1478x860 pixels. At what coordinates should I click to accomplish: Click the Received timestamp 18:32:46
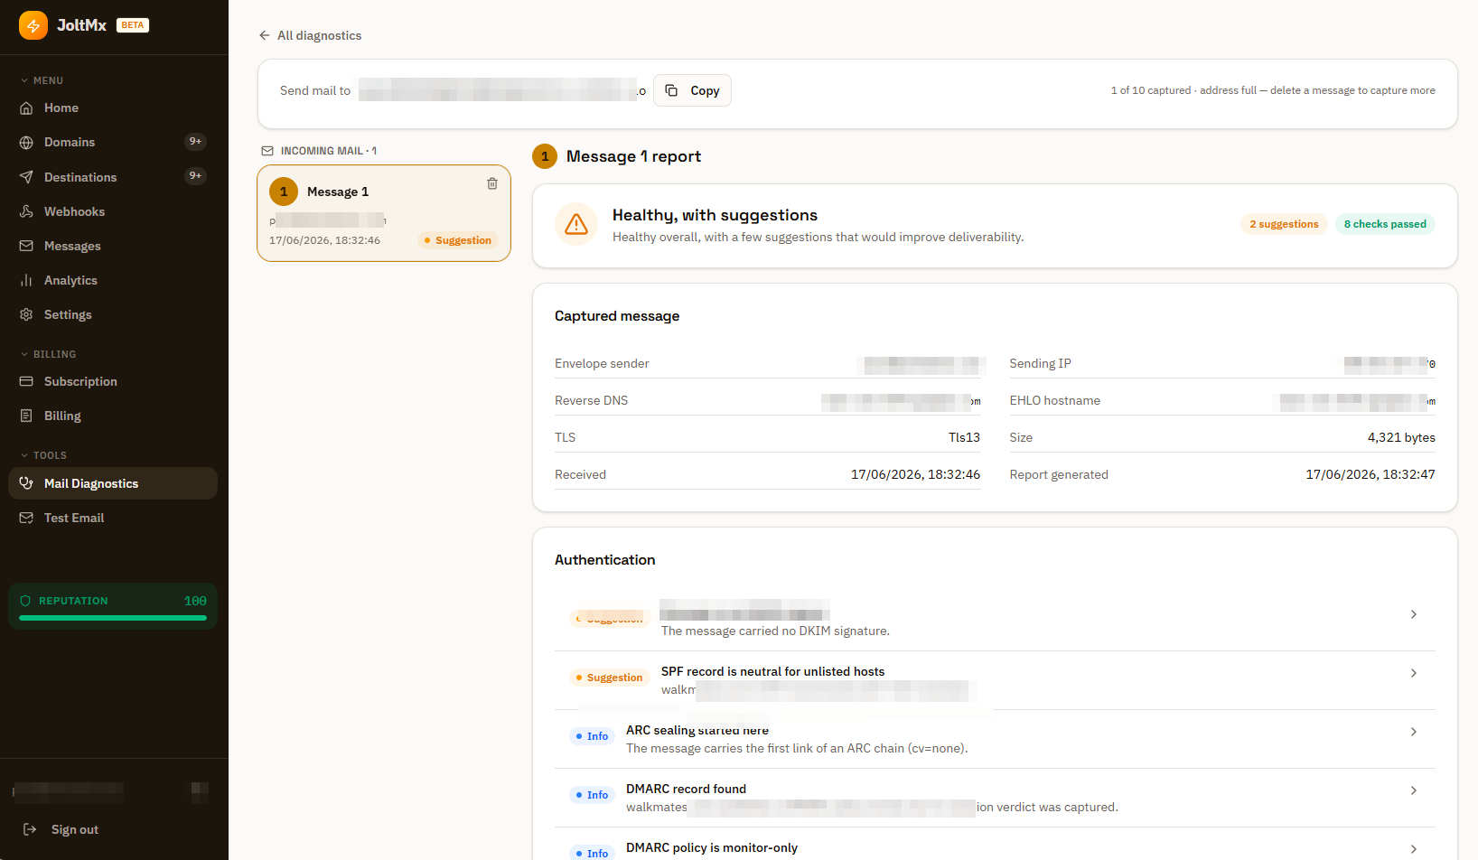click(915, 474)
